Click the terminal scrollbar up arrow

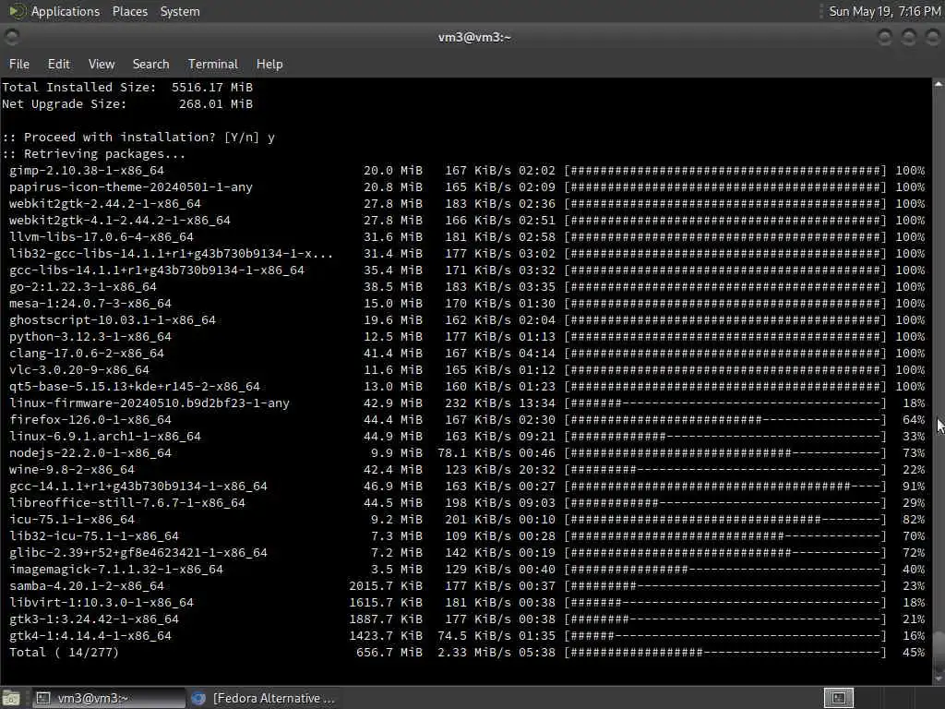pyautogui.click(x=939, y=84)
